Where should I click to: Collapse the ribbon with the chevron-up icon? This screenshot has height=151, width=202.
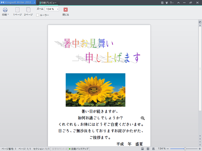click(178, 3)
